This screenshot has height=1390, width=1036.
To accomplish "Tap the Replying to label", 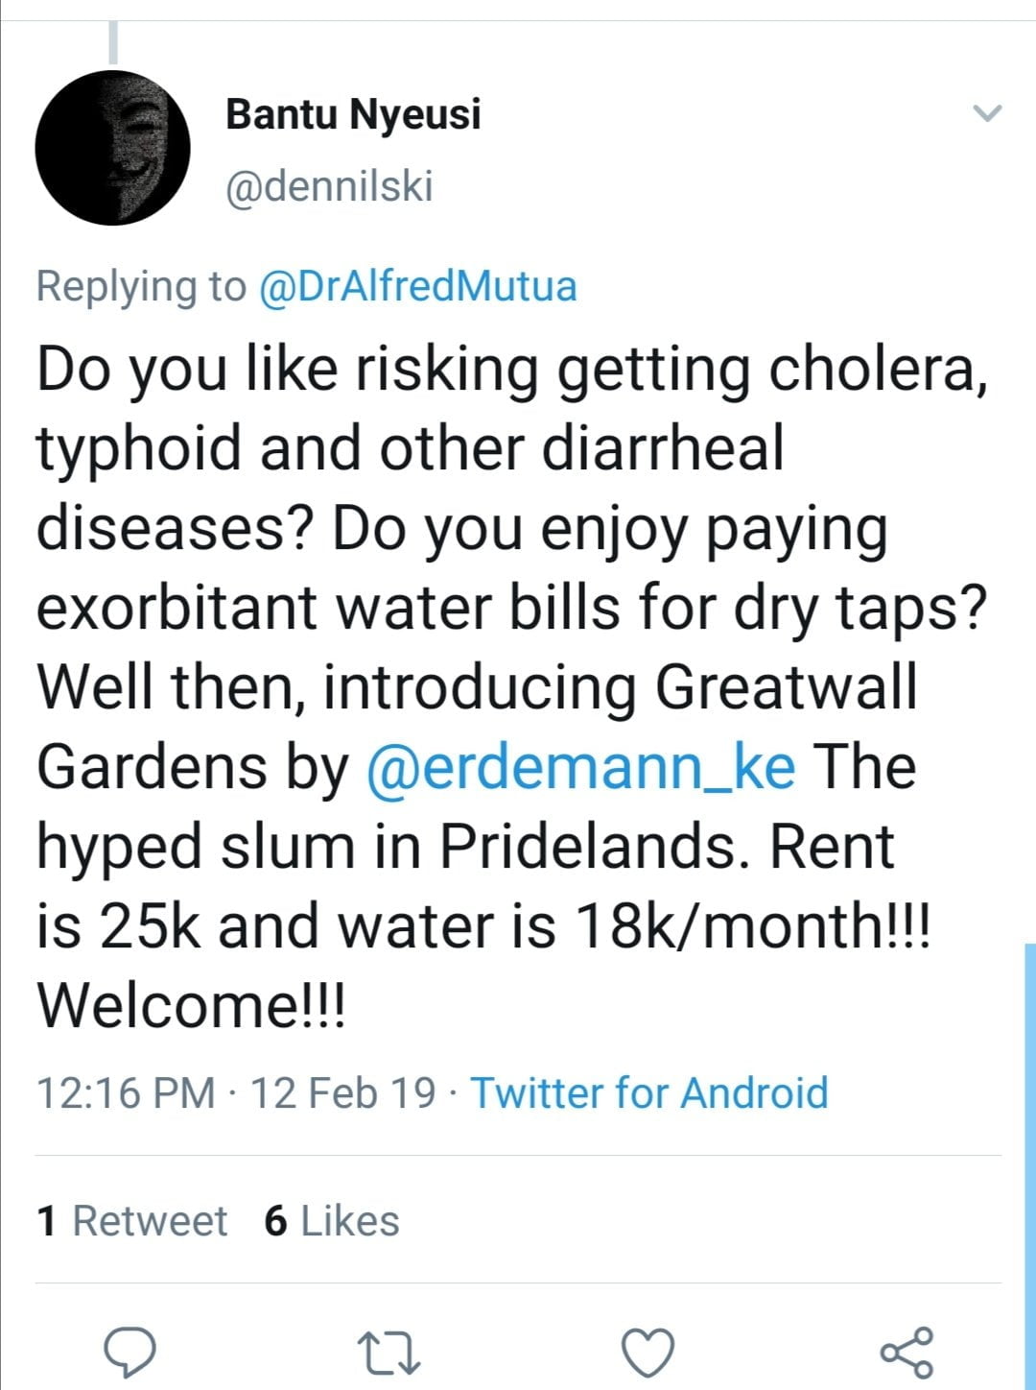I will click(x=142, y=286).
